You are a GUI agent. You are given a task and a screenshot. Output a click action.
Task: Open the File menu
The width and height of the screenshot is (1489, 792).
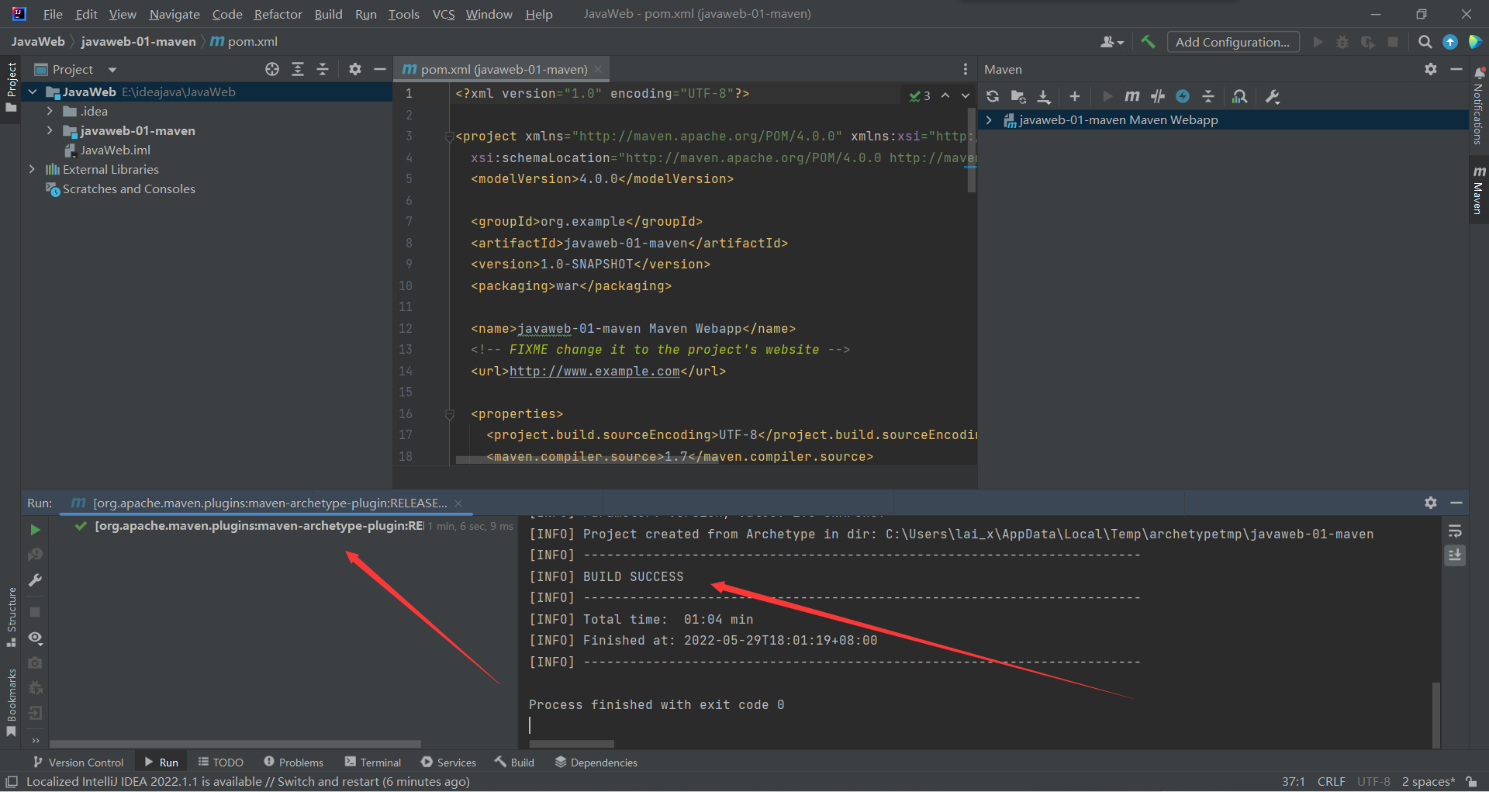(53, 14)
